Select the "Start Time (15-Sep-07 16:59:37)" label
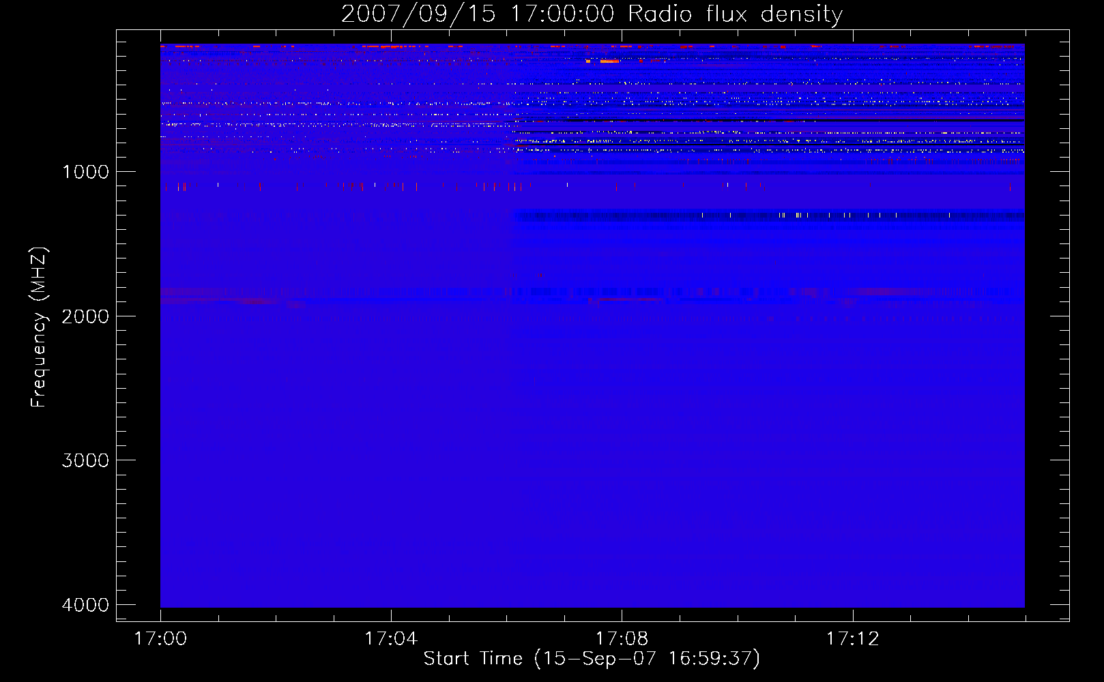The width and height of the screenshot is (1104, 682). (592, 659)
